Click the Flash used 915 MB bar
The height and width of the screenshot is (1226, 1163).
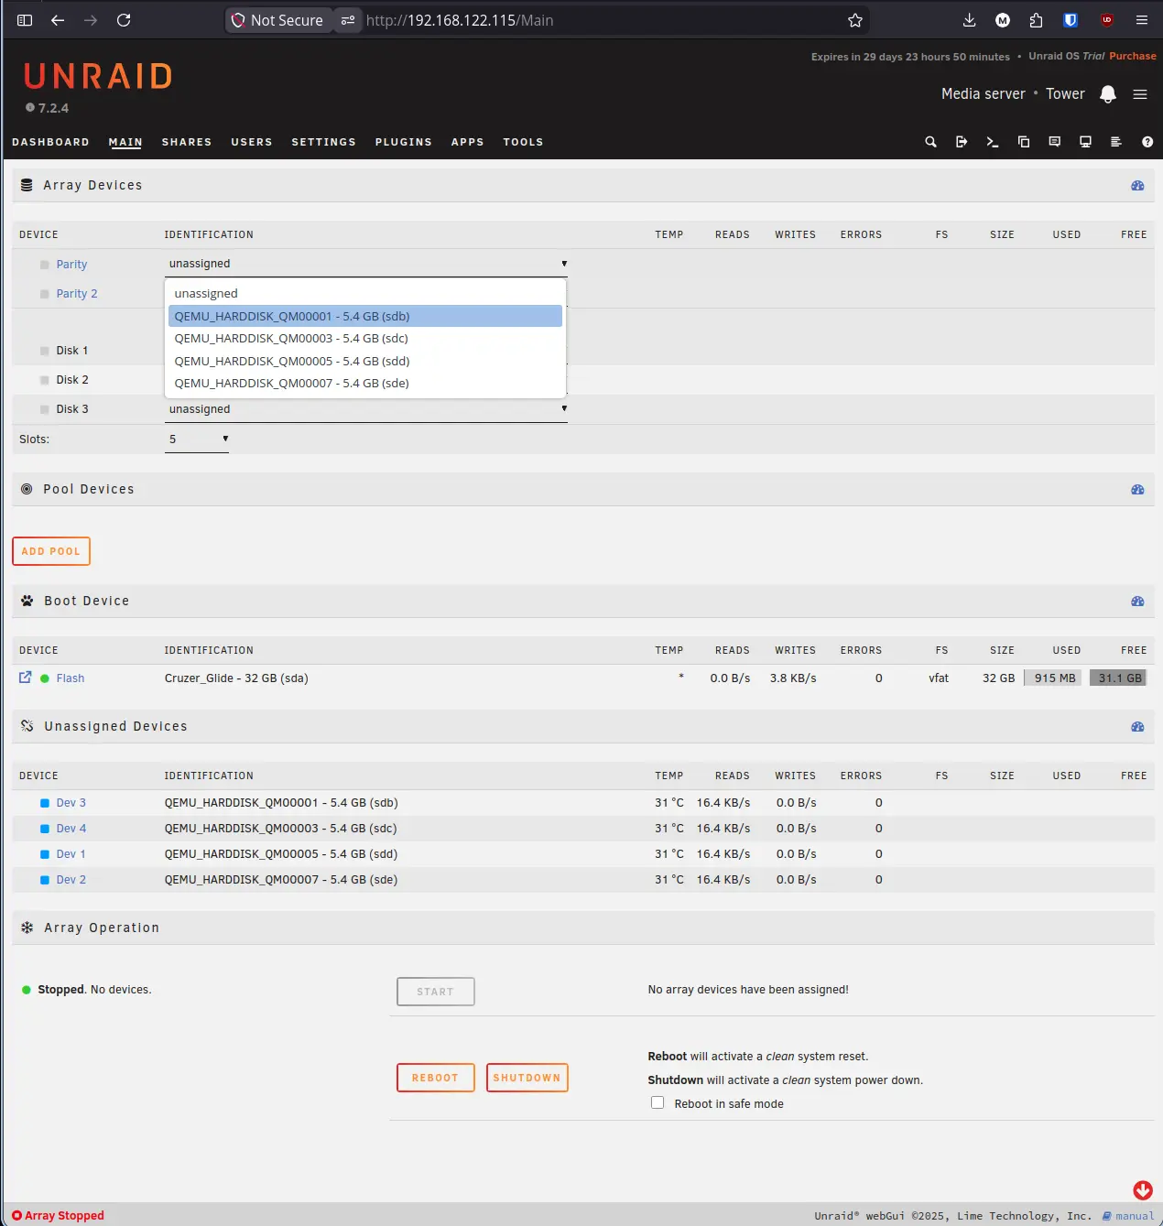(x=1053, y=678)
